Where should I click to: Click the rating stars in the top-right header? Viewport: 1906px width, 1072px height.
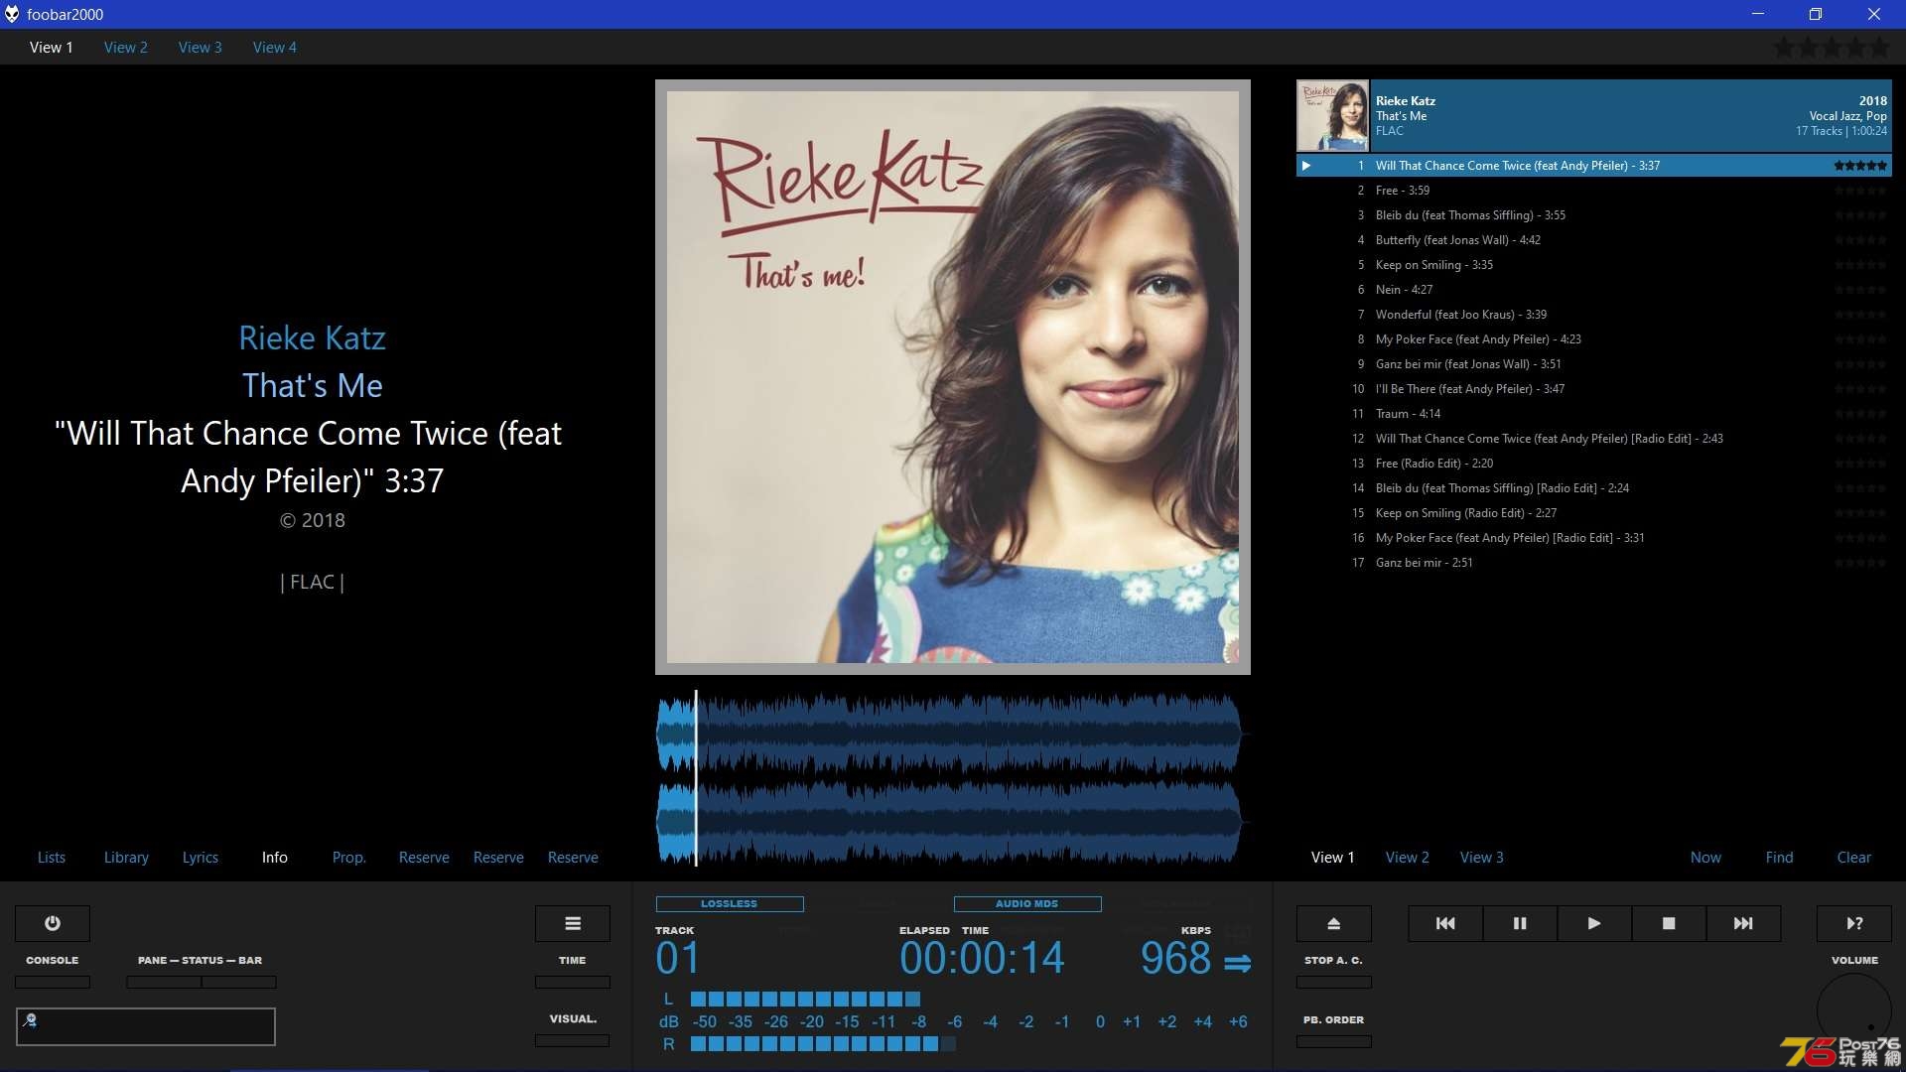pyautogui.click(x=1832, y=47)
